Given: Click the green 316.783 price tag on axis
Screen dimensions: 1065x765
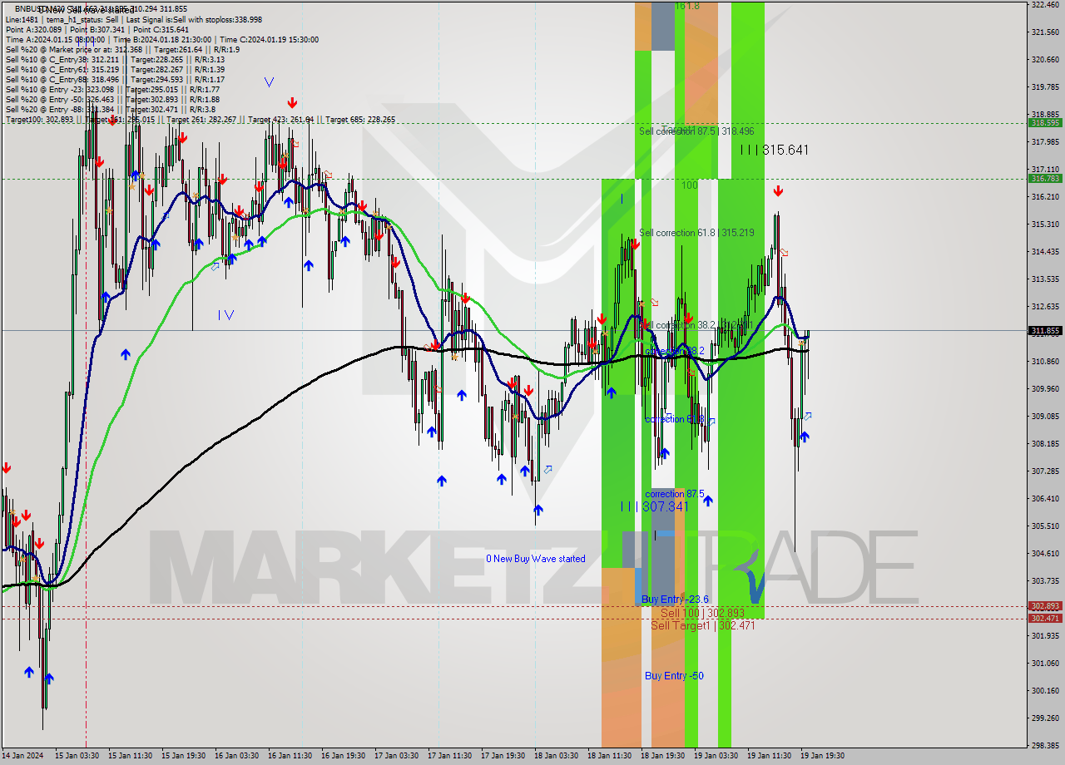Looking at the screenshot, I should (x=1045, y=178).
